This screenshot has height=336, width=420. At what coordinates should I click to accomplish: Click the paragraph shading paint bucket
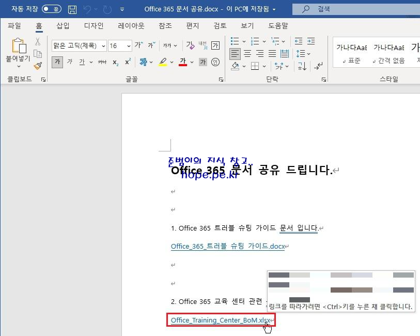(235, 66)
